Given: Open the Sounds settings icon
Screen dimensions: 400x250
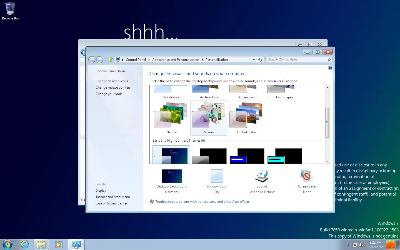Looking at the screenshot, I should click(262, 176).
